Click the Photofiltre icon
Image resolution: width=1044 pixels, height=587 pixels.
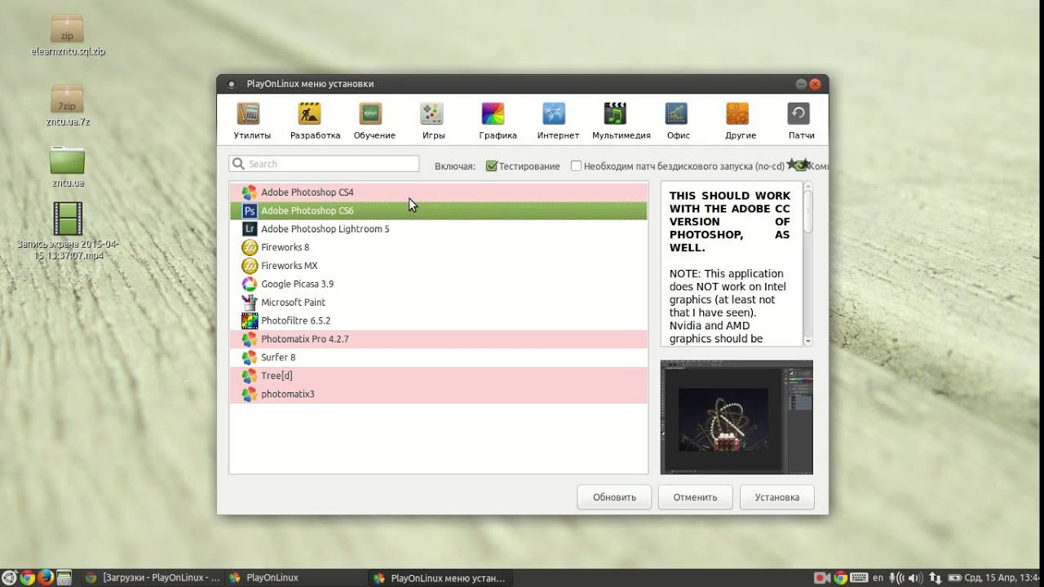(250, 320)
